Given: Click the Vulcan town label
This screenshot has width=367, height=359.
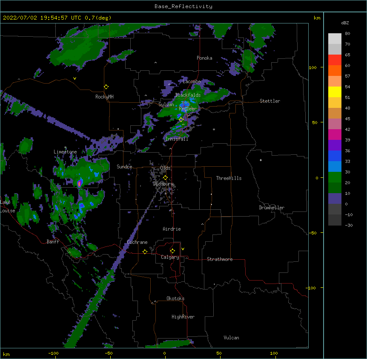Looking at the screenshot, I should (231, 338).
